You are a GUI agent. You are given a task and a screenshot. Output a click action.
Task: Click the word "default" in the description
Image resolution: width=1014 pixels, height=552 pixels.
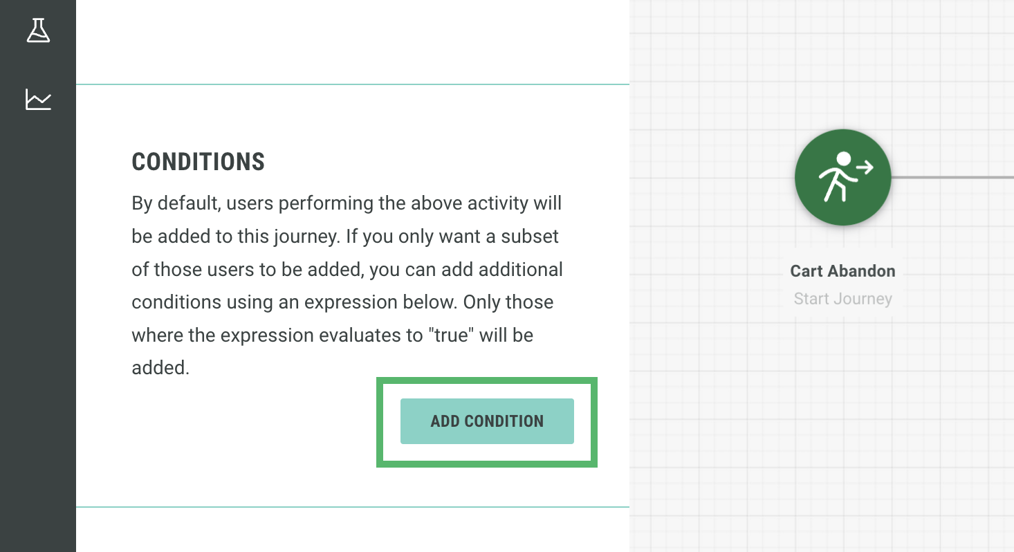(x=190, y=204)
